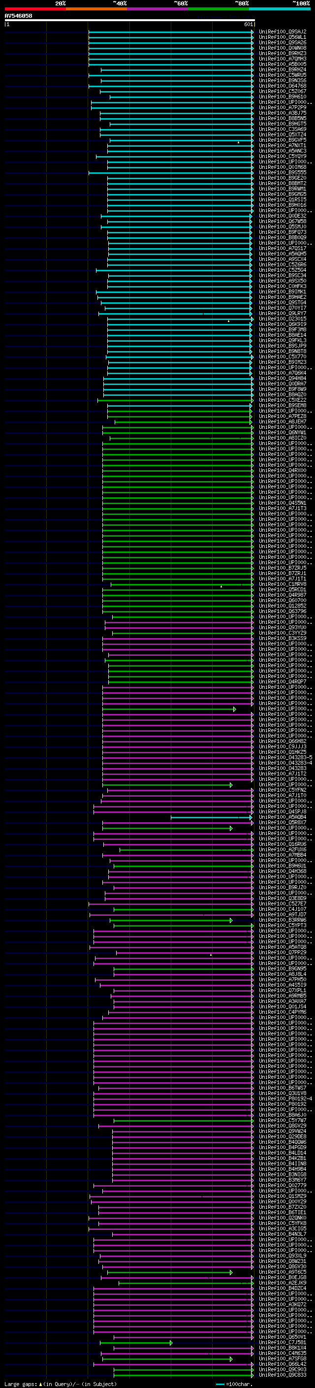This screenshot has width=315, height=1388.
Task: Select hit label UniRef100_B4N3L7
Action: (x=283, y=1233)
